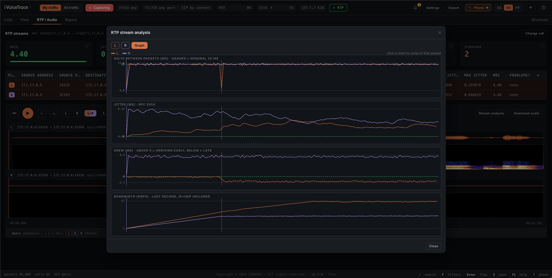This screenshot has width=552, height=278.
Task: Click the iVoiceTrace logo
Action: coord(19,7)
